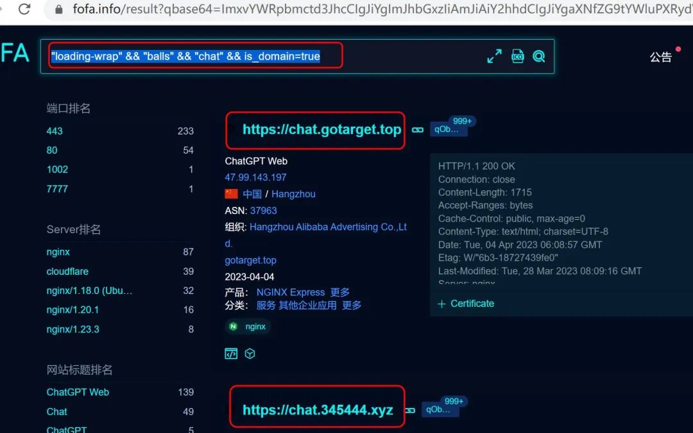Filter by server cloudflare
693x433 pixels.
(67, 272)
